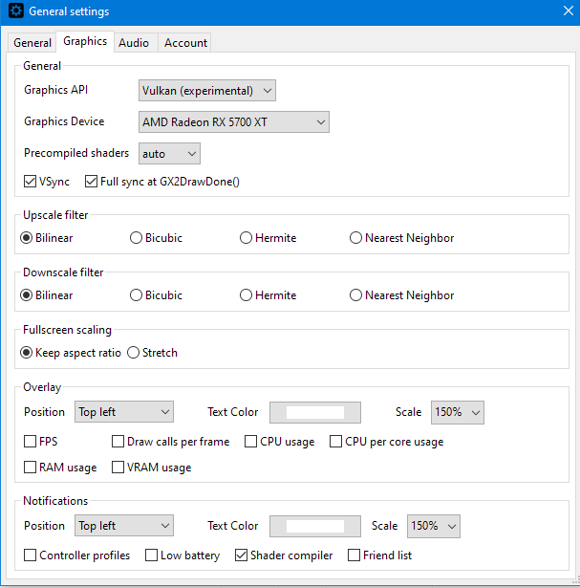
Task: Select the Graphics tab
Action: coord(85,41)
